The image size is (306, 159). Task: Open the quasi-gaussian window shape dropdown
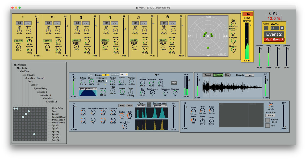pos(88,89)
